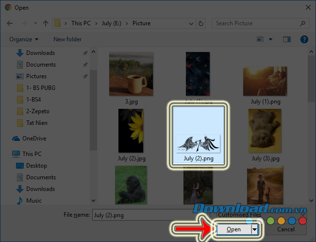Viewport: 316px width, 242px height.
Task: Create a New folder
Action: (x=67, y=39)
